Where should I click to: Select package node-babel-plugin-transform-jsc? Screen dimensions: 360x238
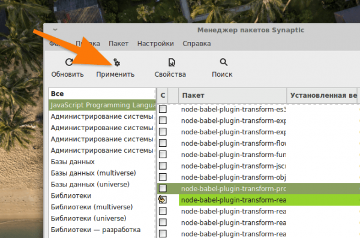233,166
